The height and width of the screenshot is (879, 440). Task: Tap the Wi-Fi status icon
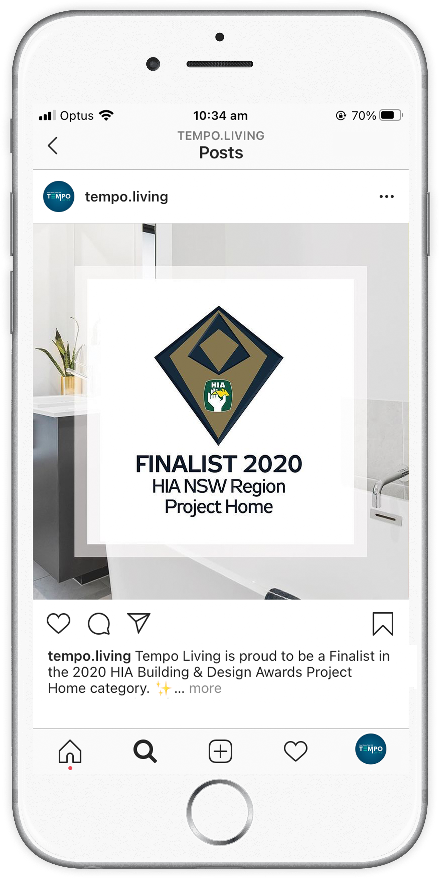(x=106, y=115)
